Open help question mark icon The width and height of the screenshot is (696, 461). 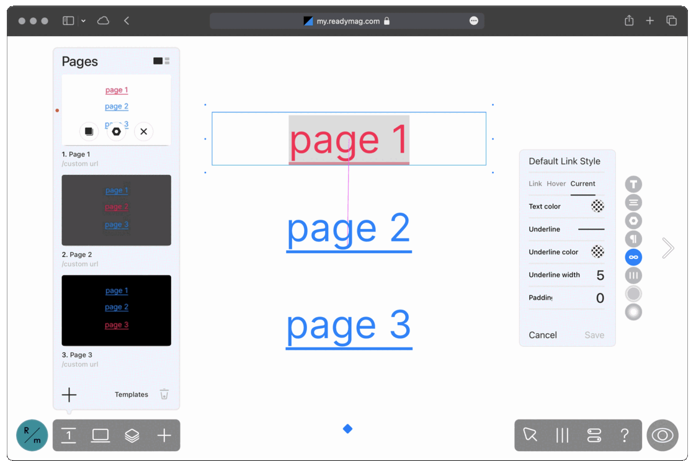click(625, 435)
